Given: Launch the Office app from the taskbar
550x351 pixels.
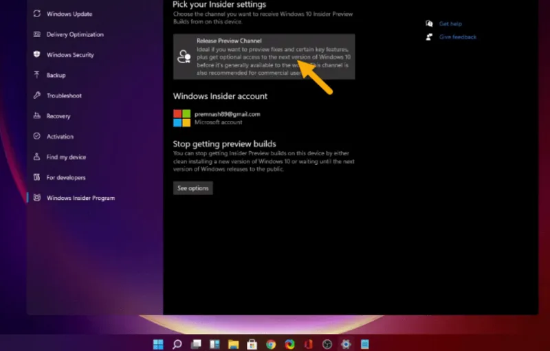Looking at the screenshot, I should click(x=308, y=344).
